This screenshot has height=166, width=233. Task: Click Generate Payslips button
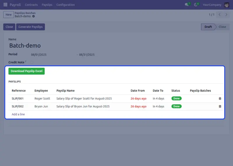pos(31,27)
